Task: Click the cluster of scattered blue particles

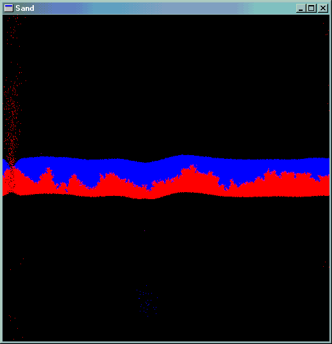Action: click(x=147, y=301)
